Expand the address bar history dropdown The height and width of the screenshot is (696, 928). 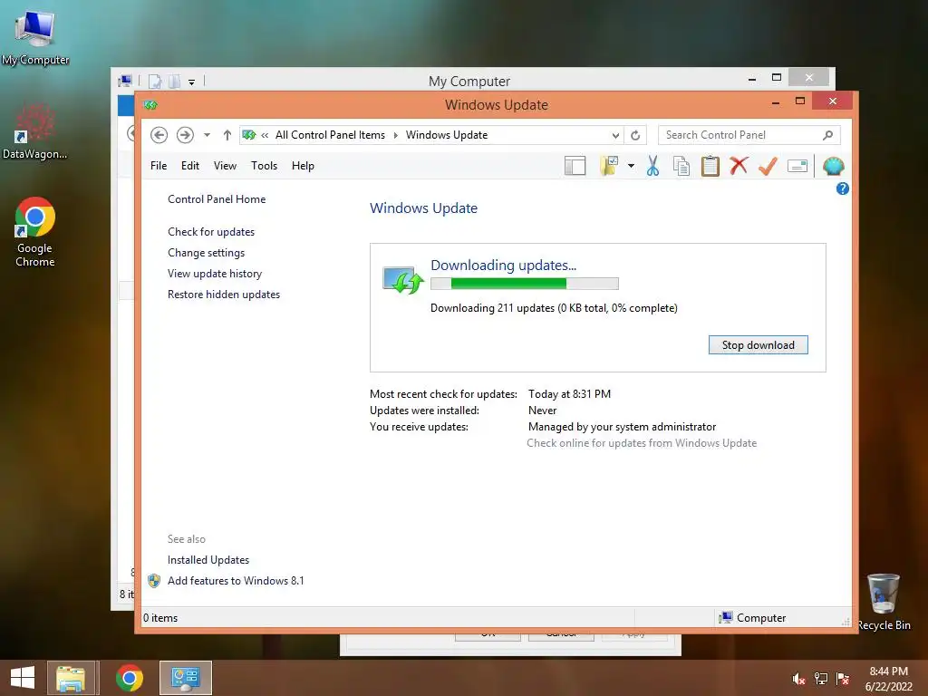615,136
